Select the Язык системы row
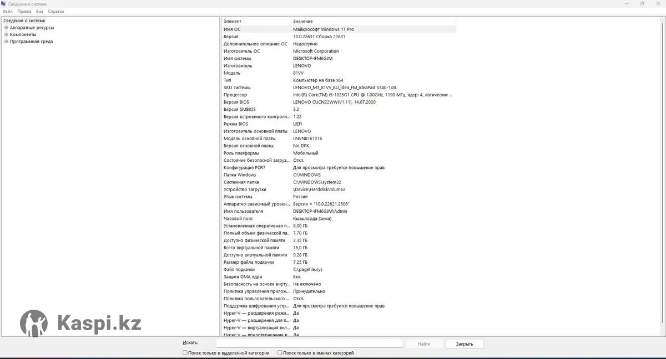The image size is (666, 359). point(339,197)
